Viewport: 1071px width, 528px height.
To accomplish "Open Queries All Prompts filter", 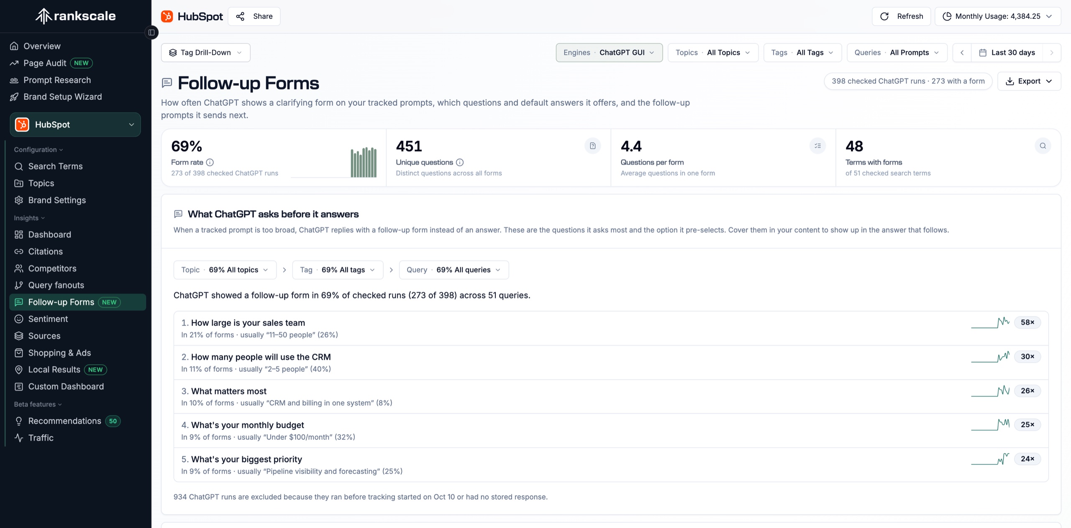I will pos(897,53).
